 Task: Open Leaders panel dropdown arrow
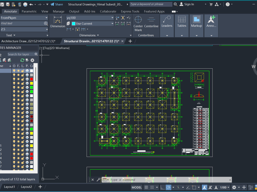pyautogui.click(x=167, y=35)
